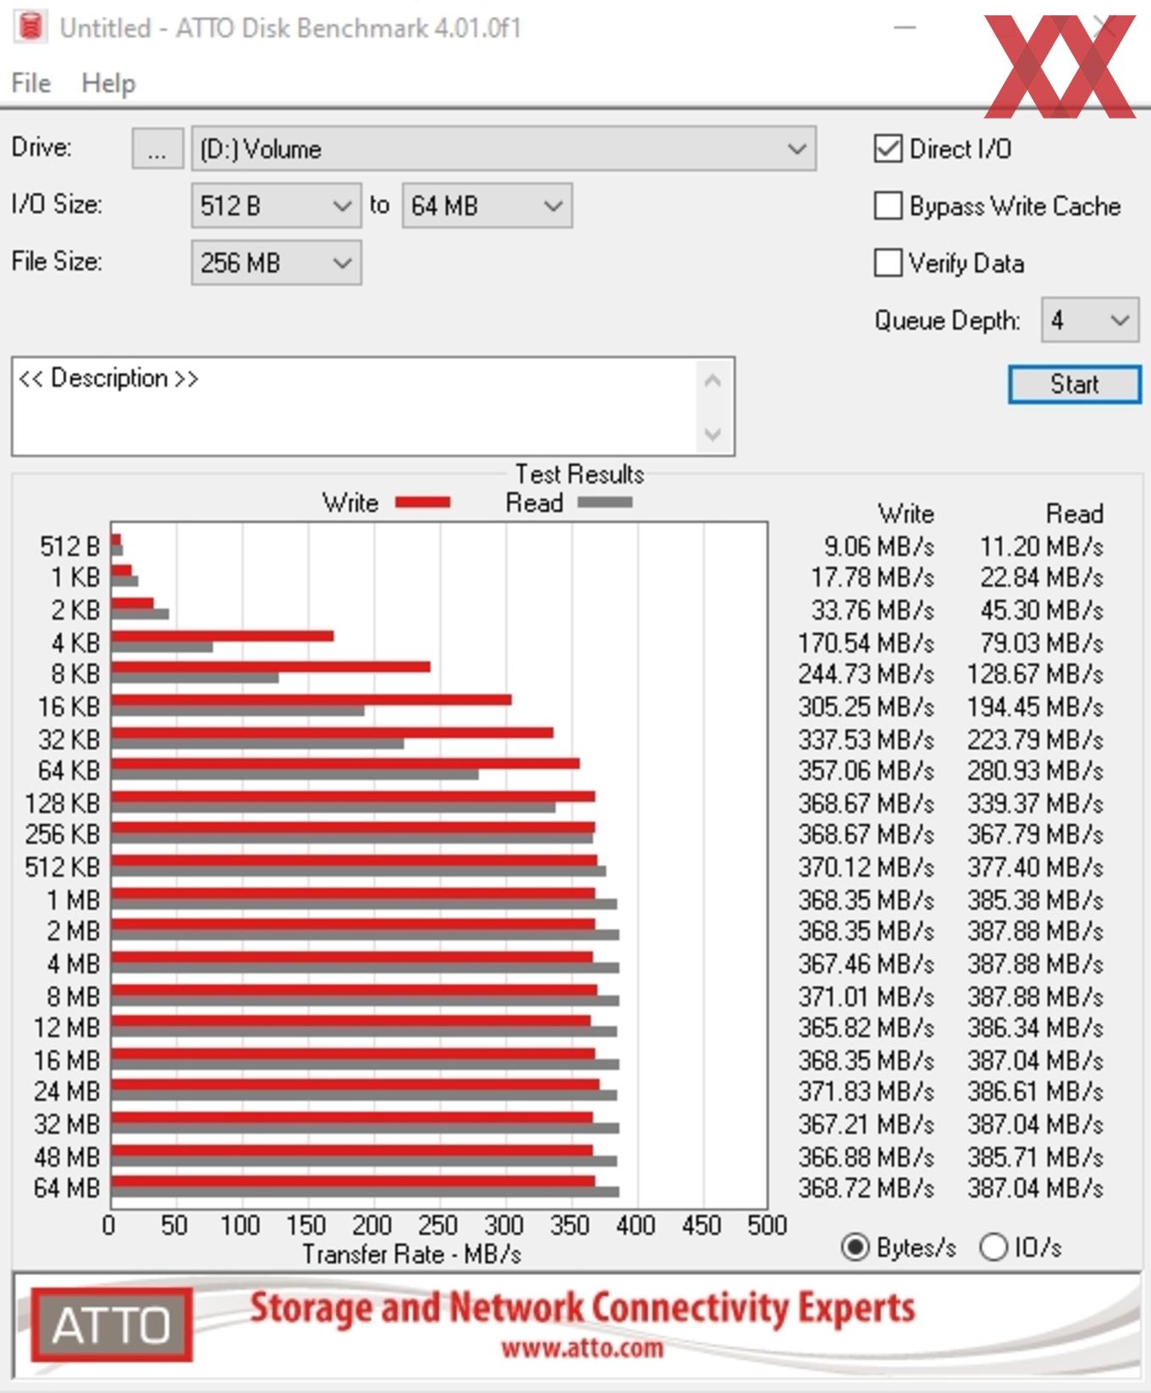The image size is (1151, 1393).
Task: Click the 371.83 MB/s write value
Action: (x=866, y=1092)
